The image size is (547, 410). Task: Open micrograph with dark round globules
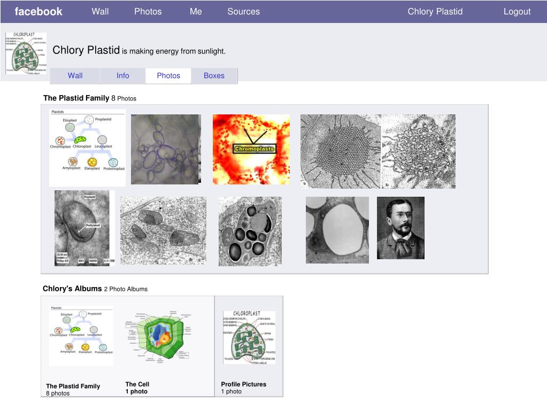click(250, 231)
